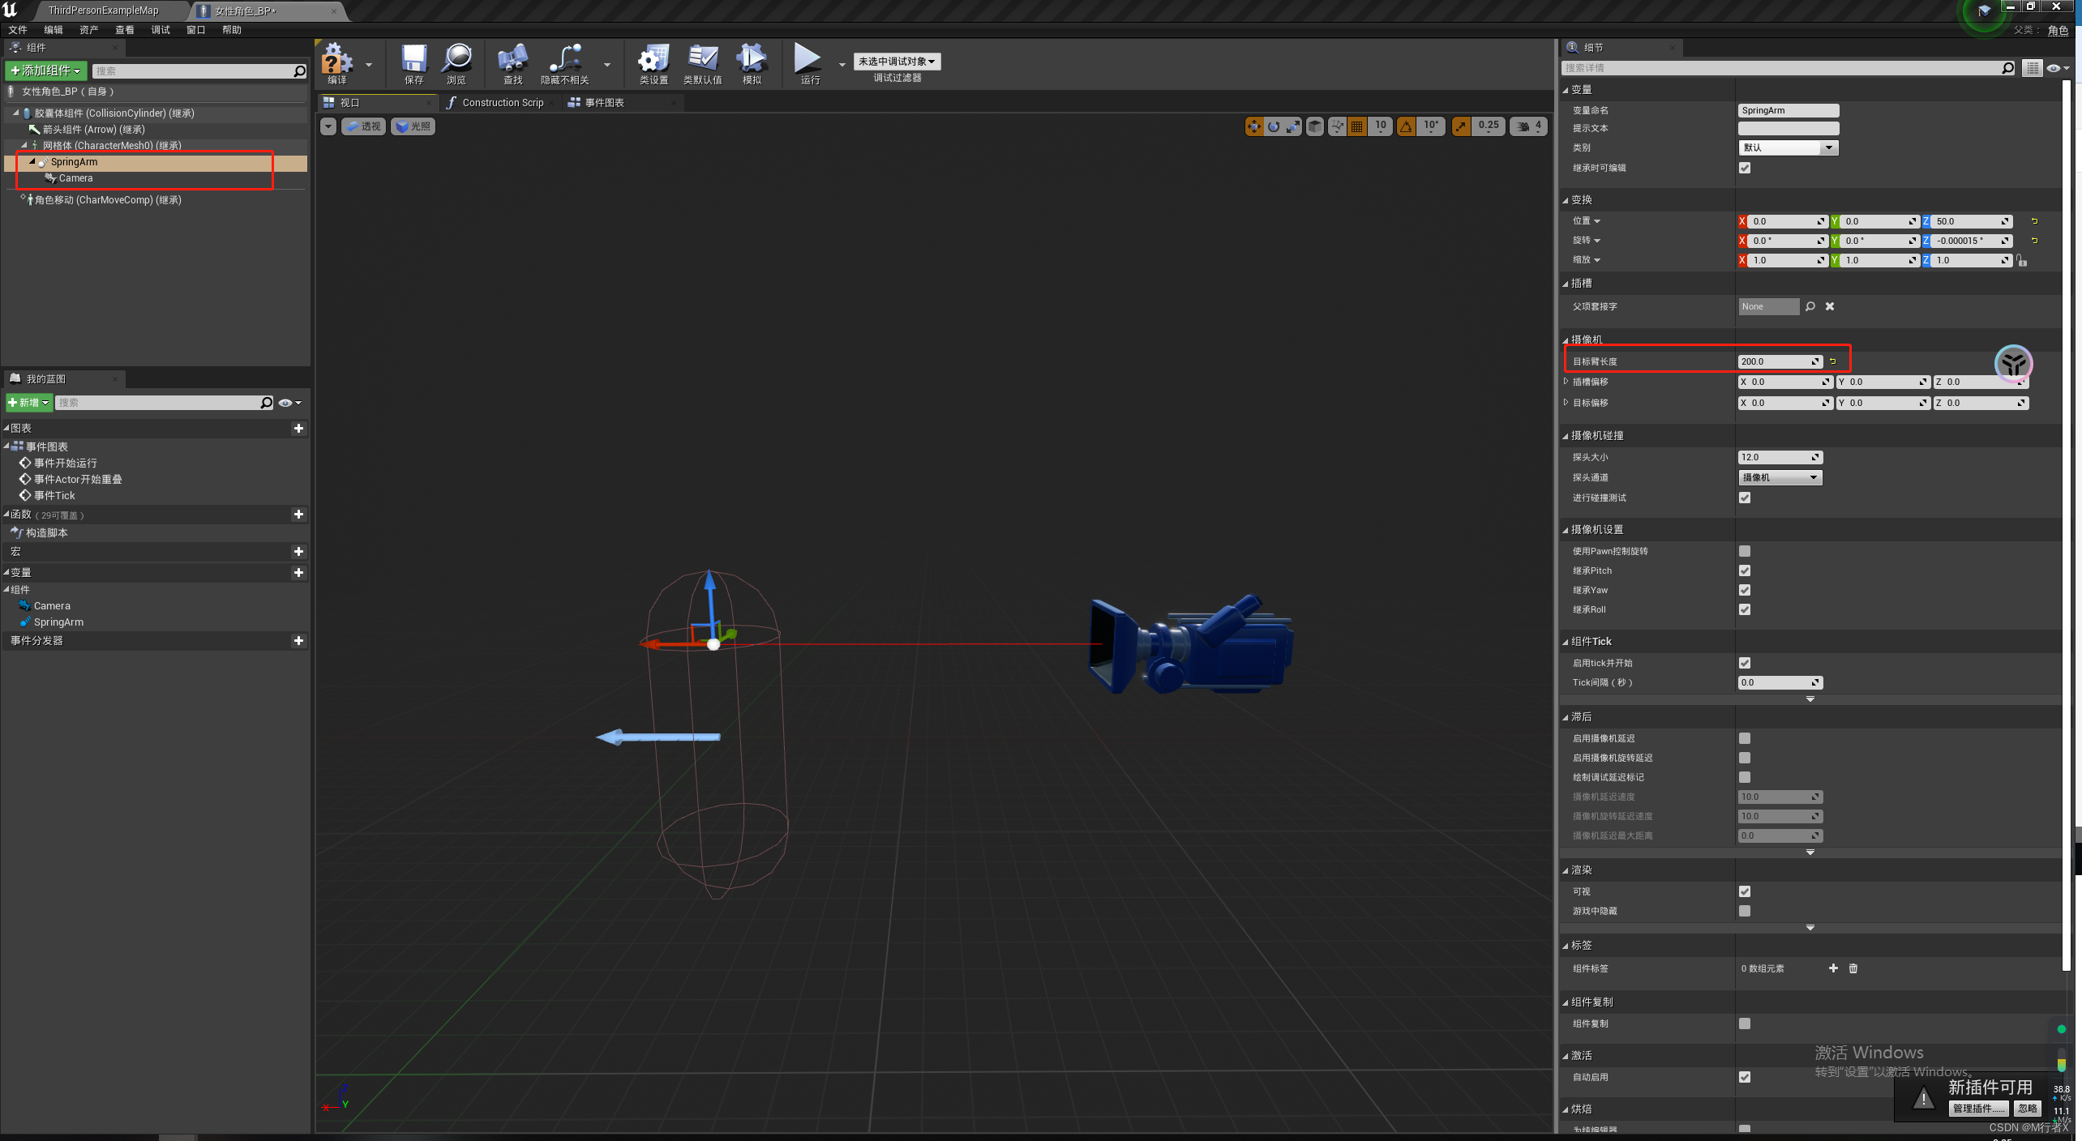Click the 探头大小 12.0 value field
Viewport: 2082px width, 1141px height.
pyautogui.click(x=1780, y=457)
